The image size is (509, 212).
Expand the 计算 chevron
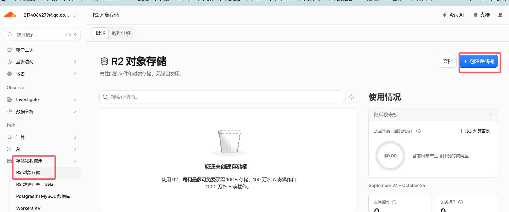(75, 137)
